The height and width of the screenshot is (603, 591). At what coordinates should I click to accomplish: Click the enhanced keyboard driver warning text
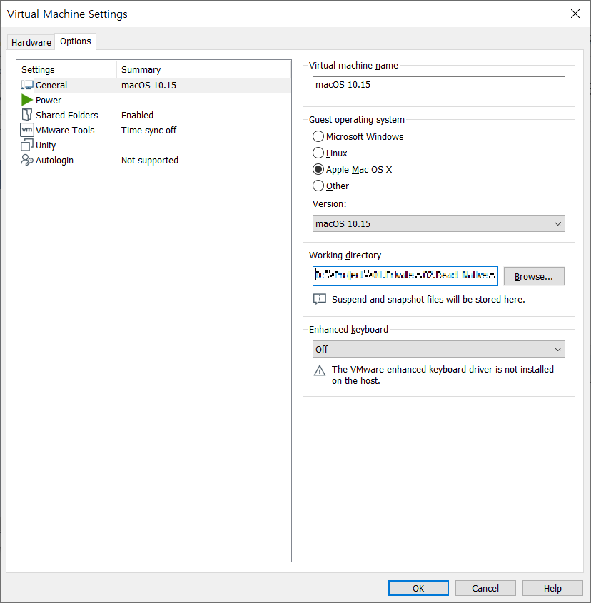tap(443, 375)
